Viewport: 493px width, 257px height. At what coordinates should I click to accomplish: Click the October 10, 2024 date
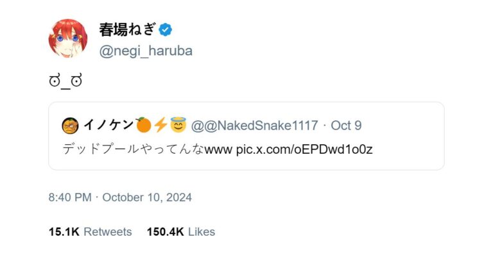click(147, 197)
